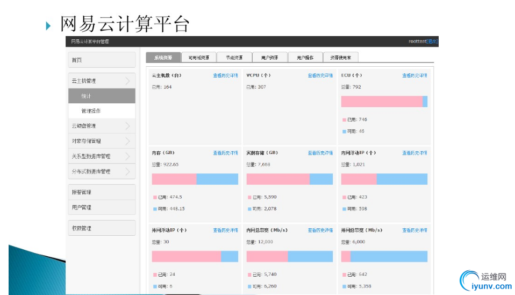Switch to the 节点资源 tab

coord(234,58)
